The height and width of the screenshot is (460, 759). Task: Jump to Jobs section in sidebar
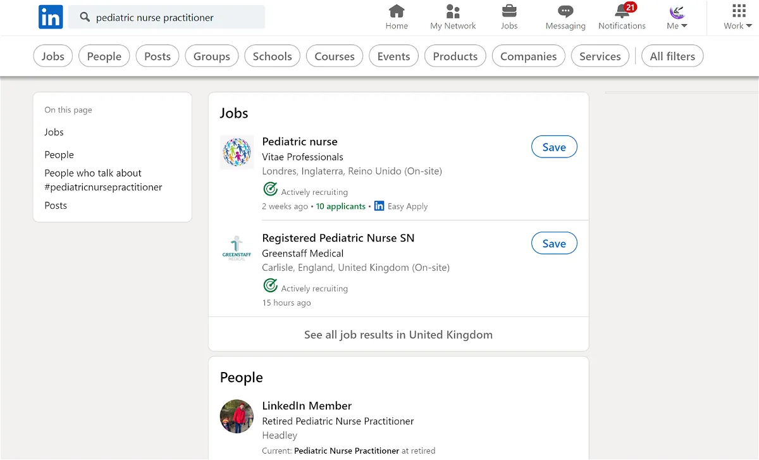(54, 132)
